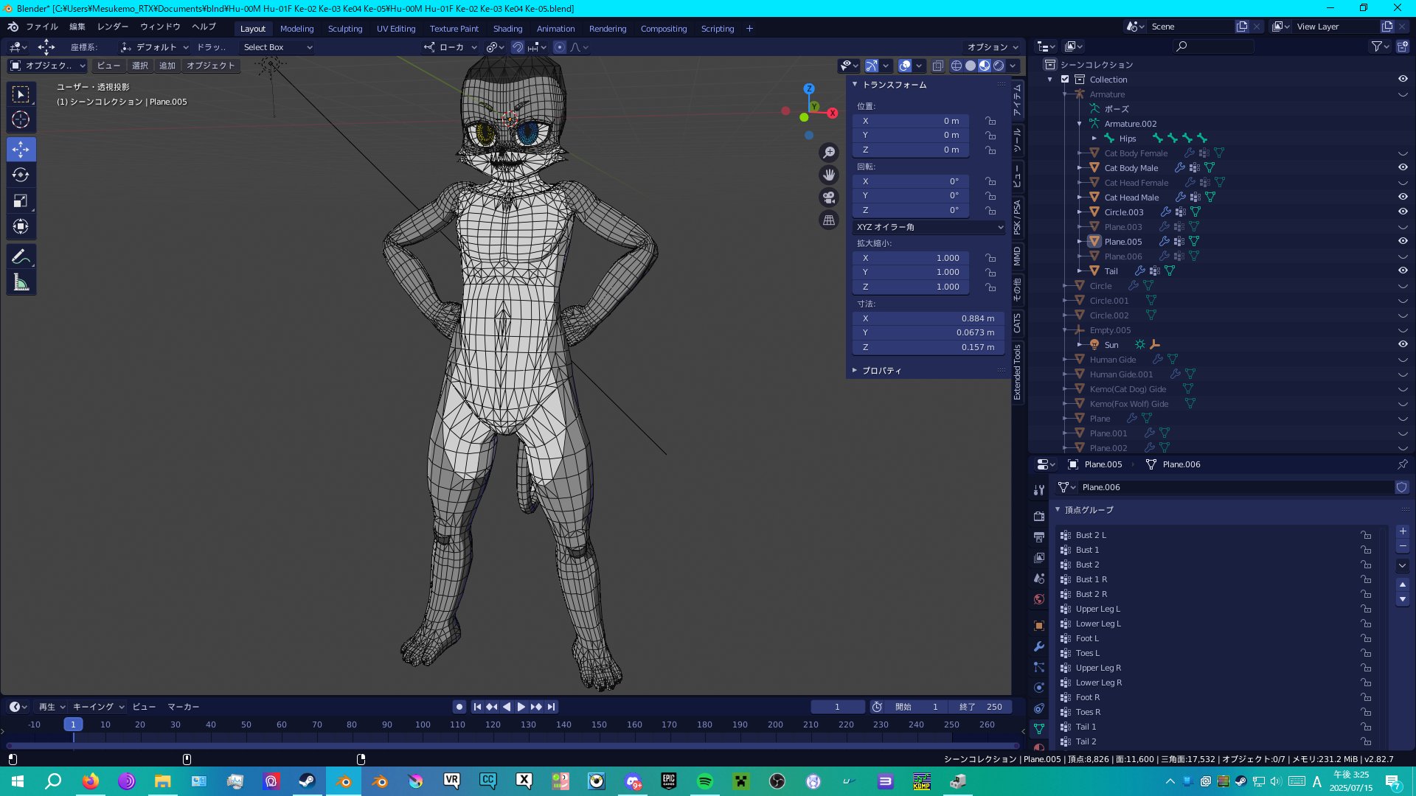Click the dimension X 0.884 m field

pos(929,318)
